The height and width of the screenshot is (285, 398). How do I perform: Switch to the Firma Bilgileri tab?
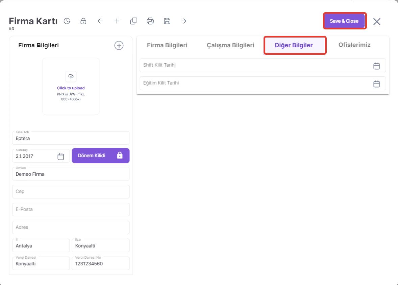click(167, 45)
